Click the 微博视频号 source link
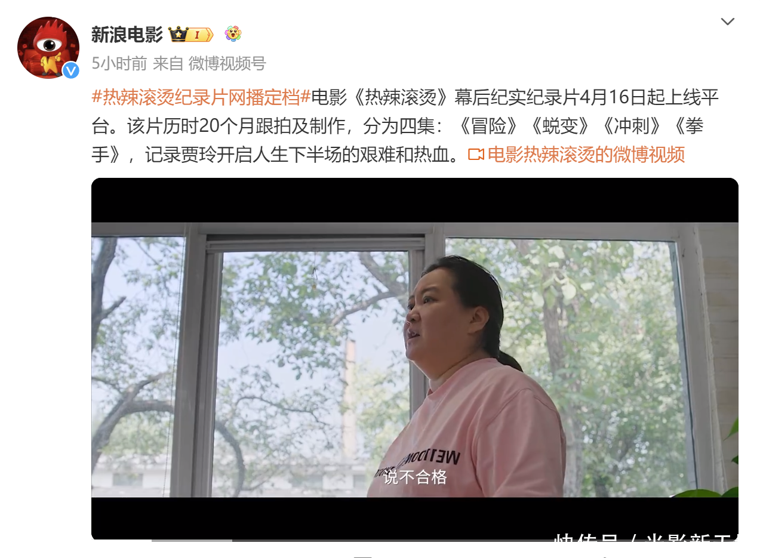This screenshot has width=760, height=558. 227,63
